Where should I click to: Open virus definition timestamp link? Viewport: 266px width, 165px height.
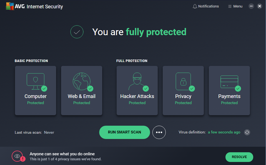click(224, 132)
